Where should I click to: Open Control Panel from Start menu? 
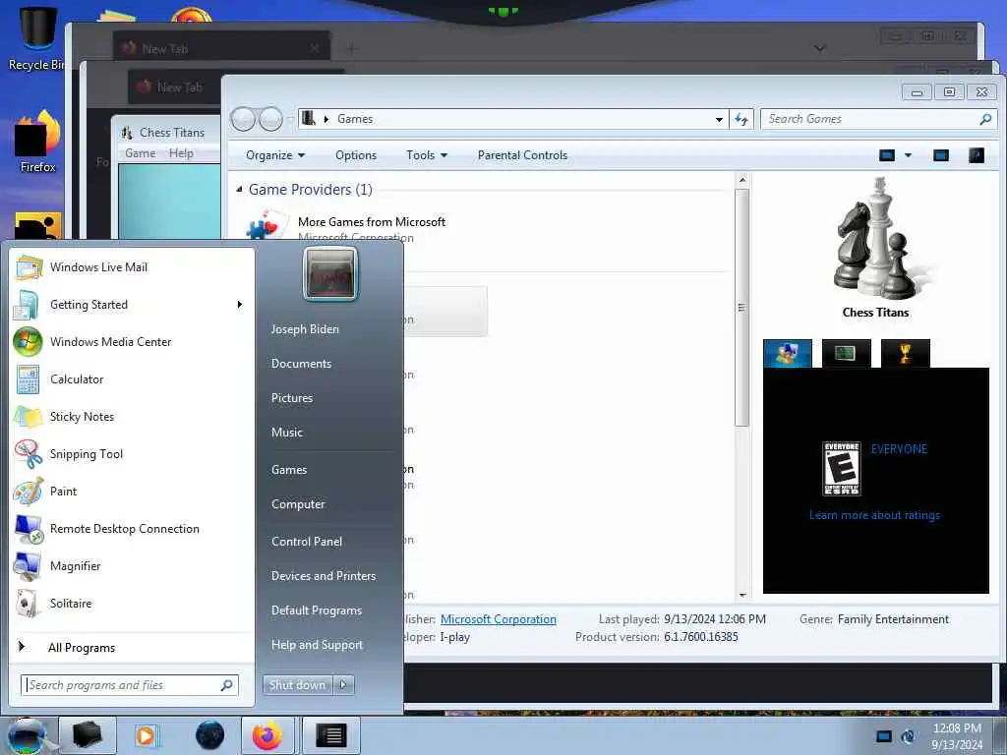coord(307,542)
